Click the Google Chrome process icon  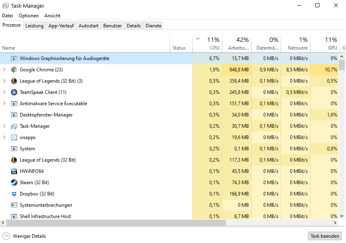coord(14,70)
